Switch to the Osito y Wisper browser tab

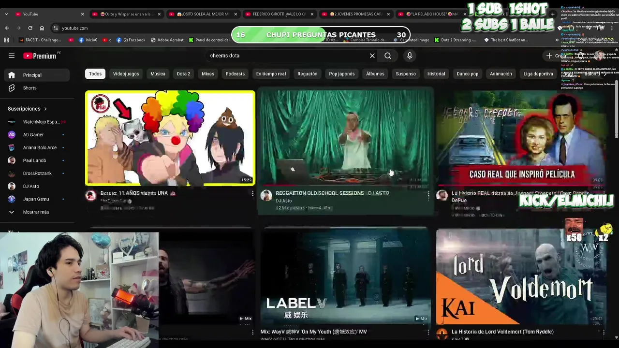point(127,14)
